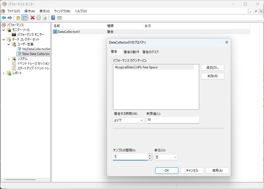Open the ファイル(F) menu
This screenshot has height=189, width=264.
click(x=14, y=11)
